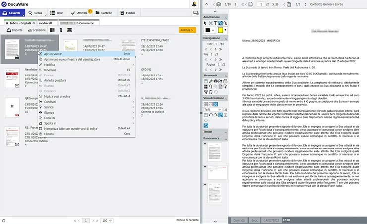Close the Inbox - Cogliati tab
367x224 pixels.
pyautogui.click(x=34, y=23)
